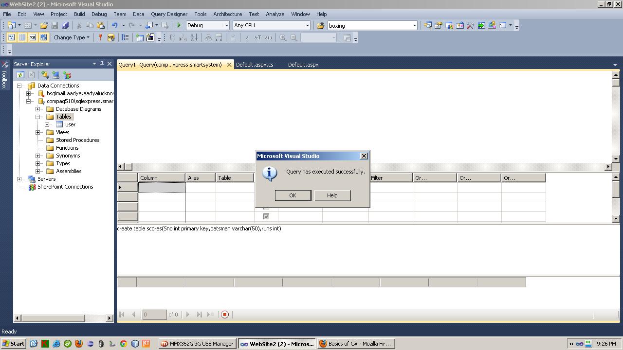623x350 pixels.
Task: Click the Find in Files icon
Action: click(320, 25)
